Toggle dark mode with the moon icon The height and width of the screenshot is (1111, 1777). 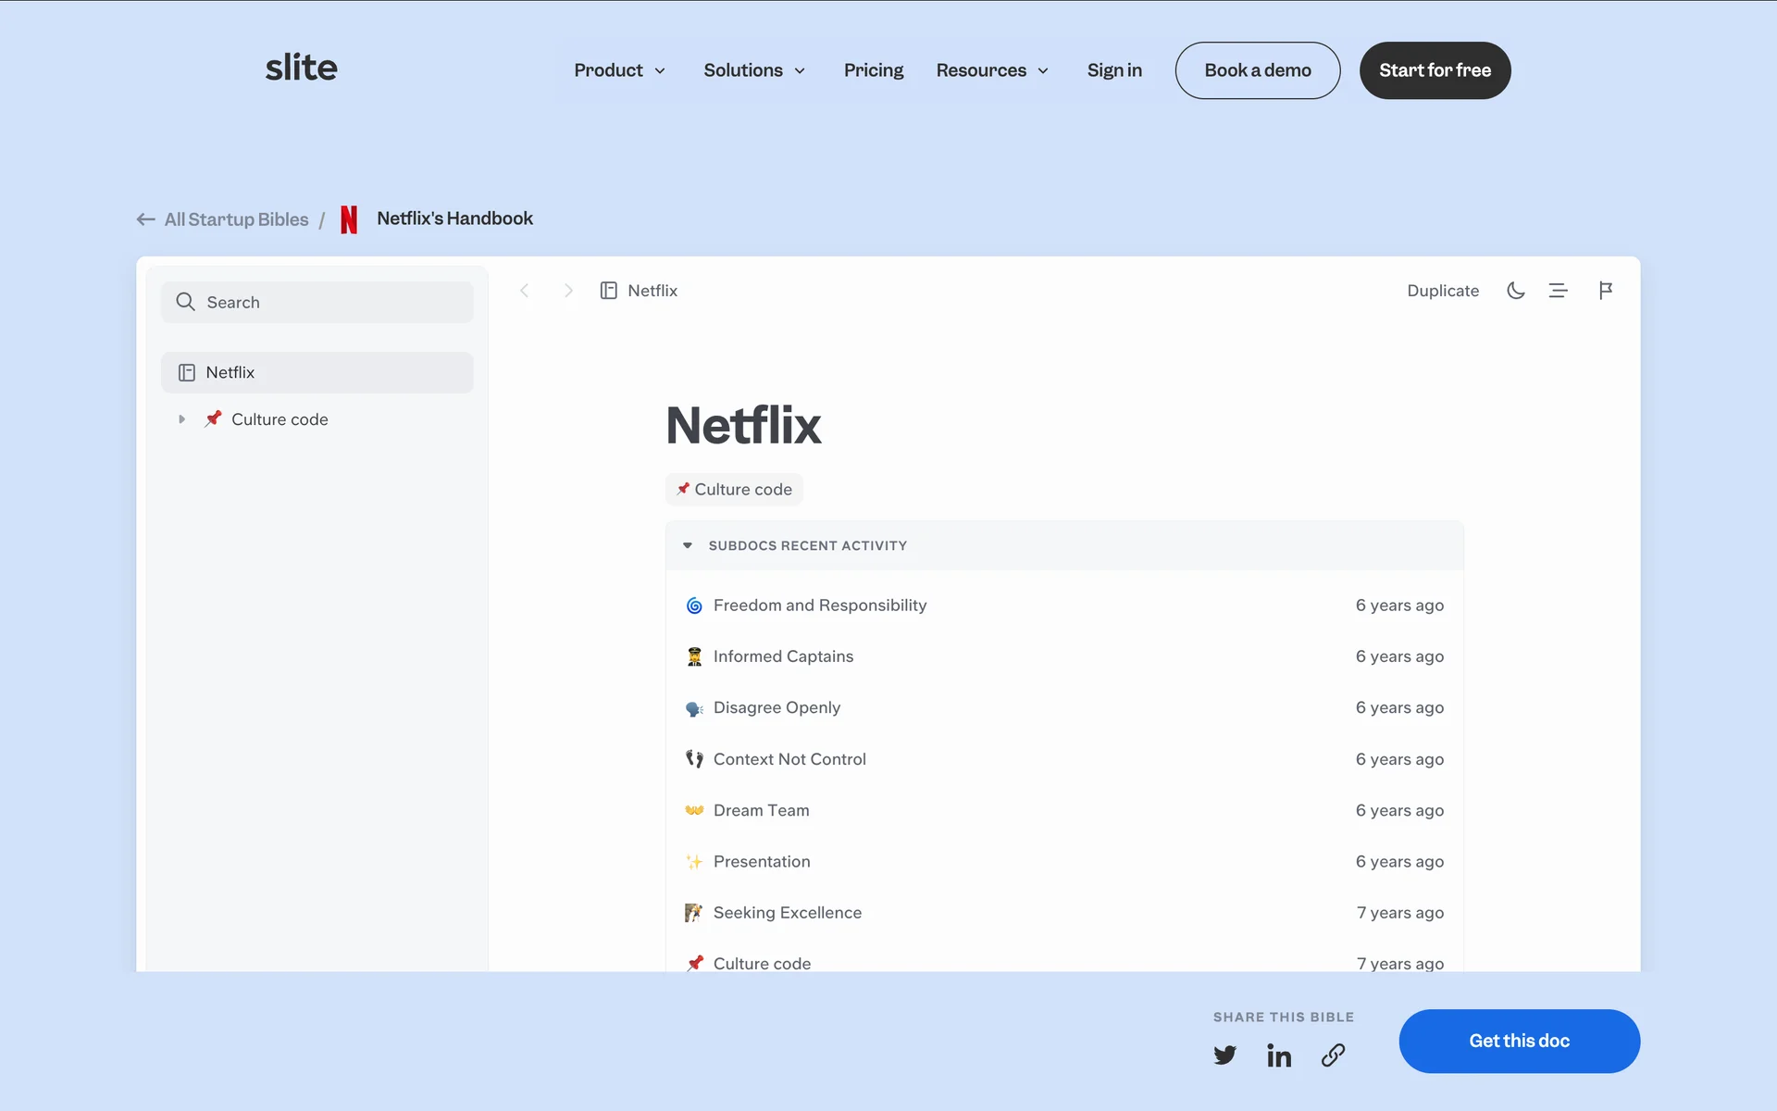(1515, 291)
